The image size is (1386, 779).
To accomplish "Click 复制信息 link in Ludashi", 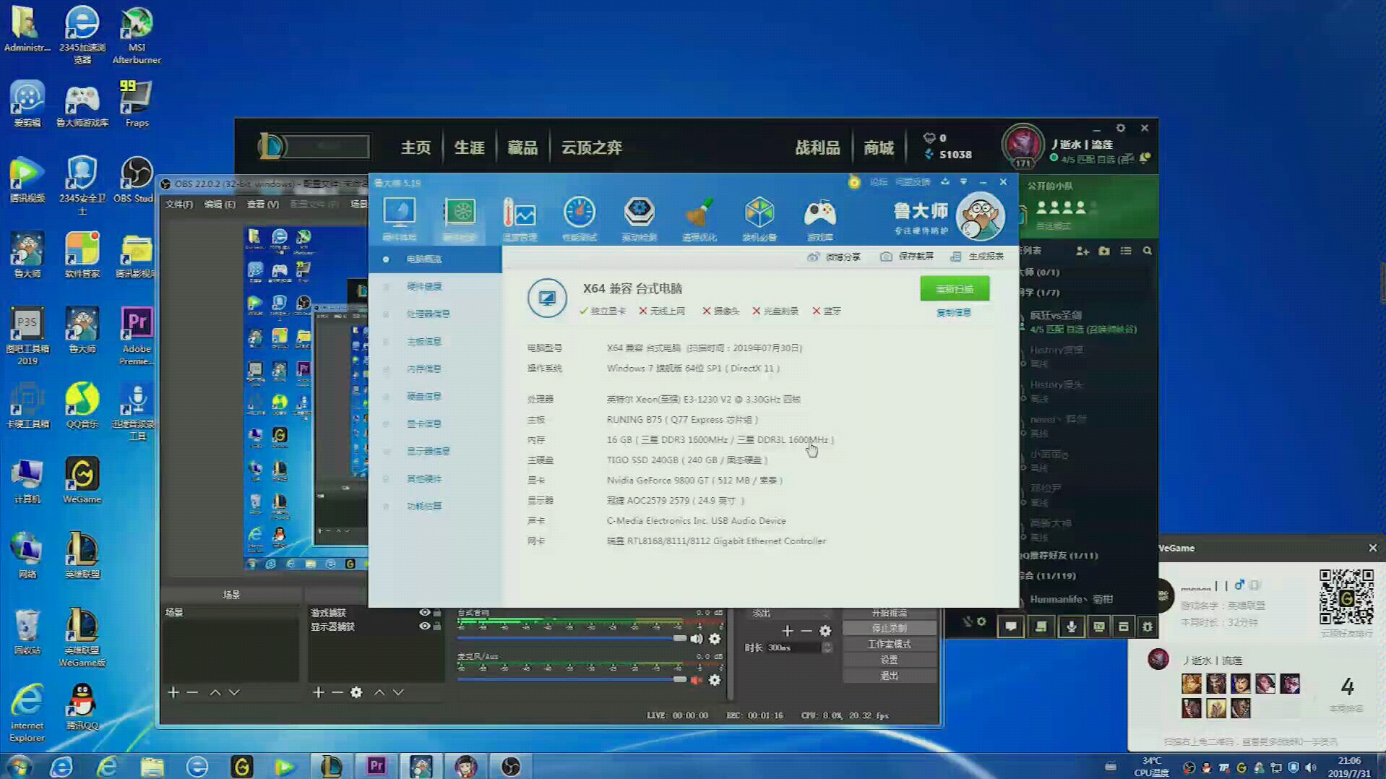I will (x=954, y=313).
